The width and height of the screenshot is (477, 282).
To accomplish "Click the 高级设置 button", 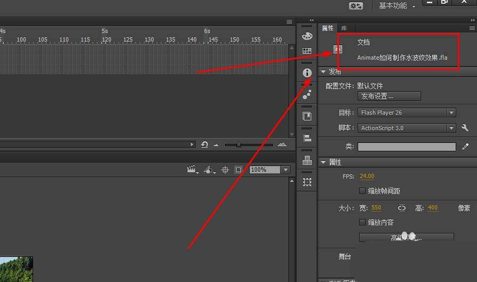I will coord(407,238).
